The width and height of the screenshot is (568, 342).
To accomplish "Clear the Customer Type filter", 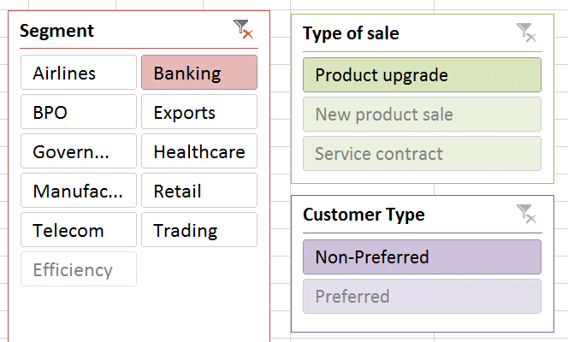I will click(526, 214).
